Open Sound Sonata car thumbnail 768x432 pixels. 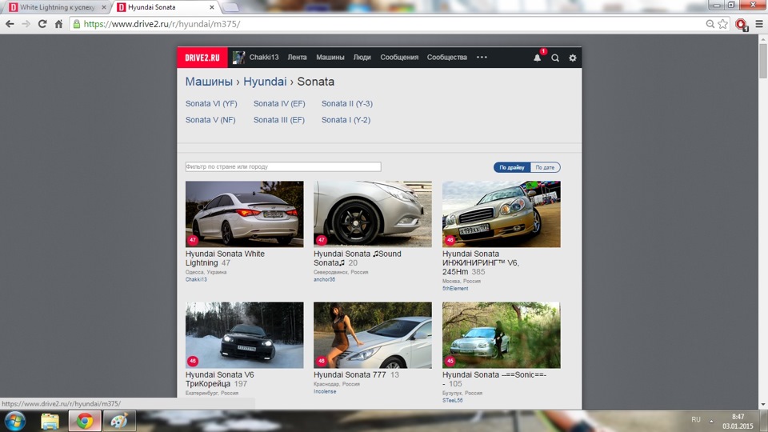click(373, 214)
